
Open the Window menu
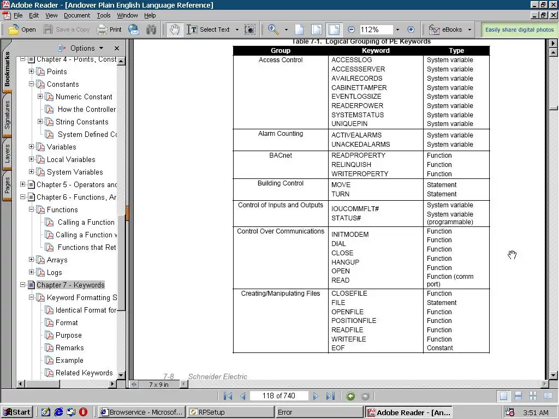click(x=127, y=15)
